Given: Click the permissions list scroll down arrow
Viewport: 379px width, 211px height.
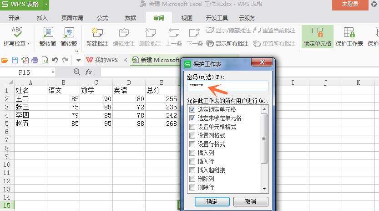Looking at the screenshot, I should click(x=264, y=189).
